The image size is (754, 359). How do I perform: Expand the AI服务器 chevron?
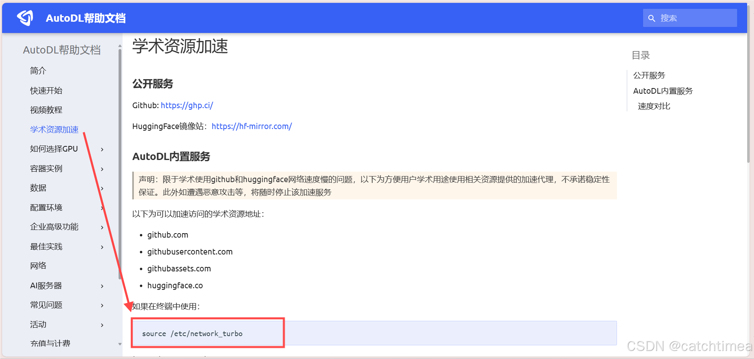pyautogui.click(x=102, y=286)
